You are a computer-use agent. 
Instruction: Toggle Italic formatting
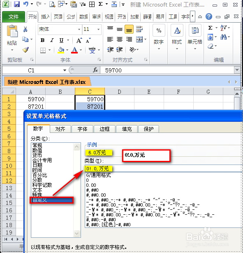pyautogui.click(x=52, y=40)
